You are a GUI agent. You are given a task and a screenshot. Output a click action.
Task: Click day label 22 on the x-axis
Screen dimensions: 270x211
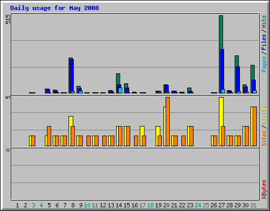pos(182,205)
